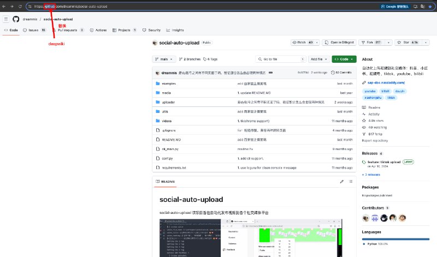Switch to the Code tab

pyautogui.click(x=11, y=30)
